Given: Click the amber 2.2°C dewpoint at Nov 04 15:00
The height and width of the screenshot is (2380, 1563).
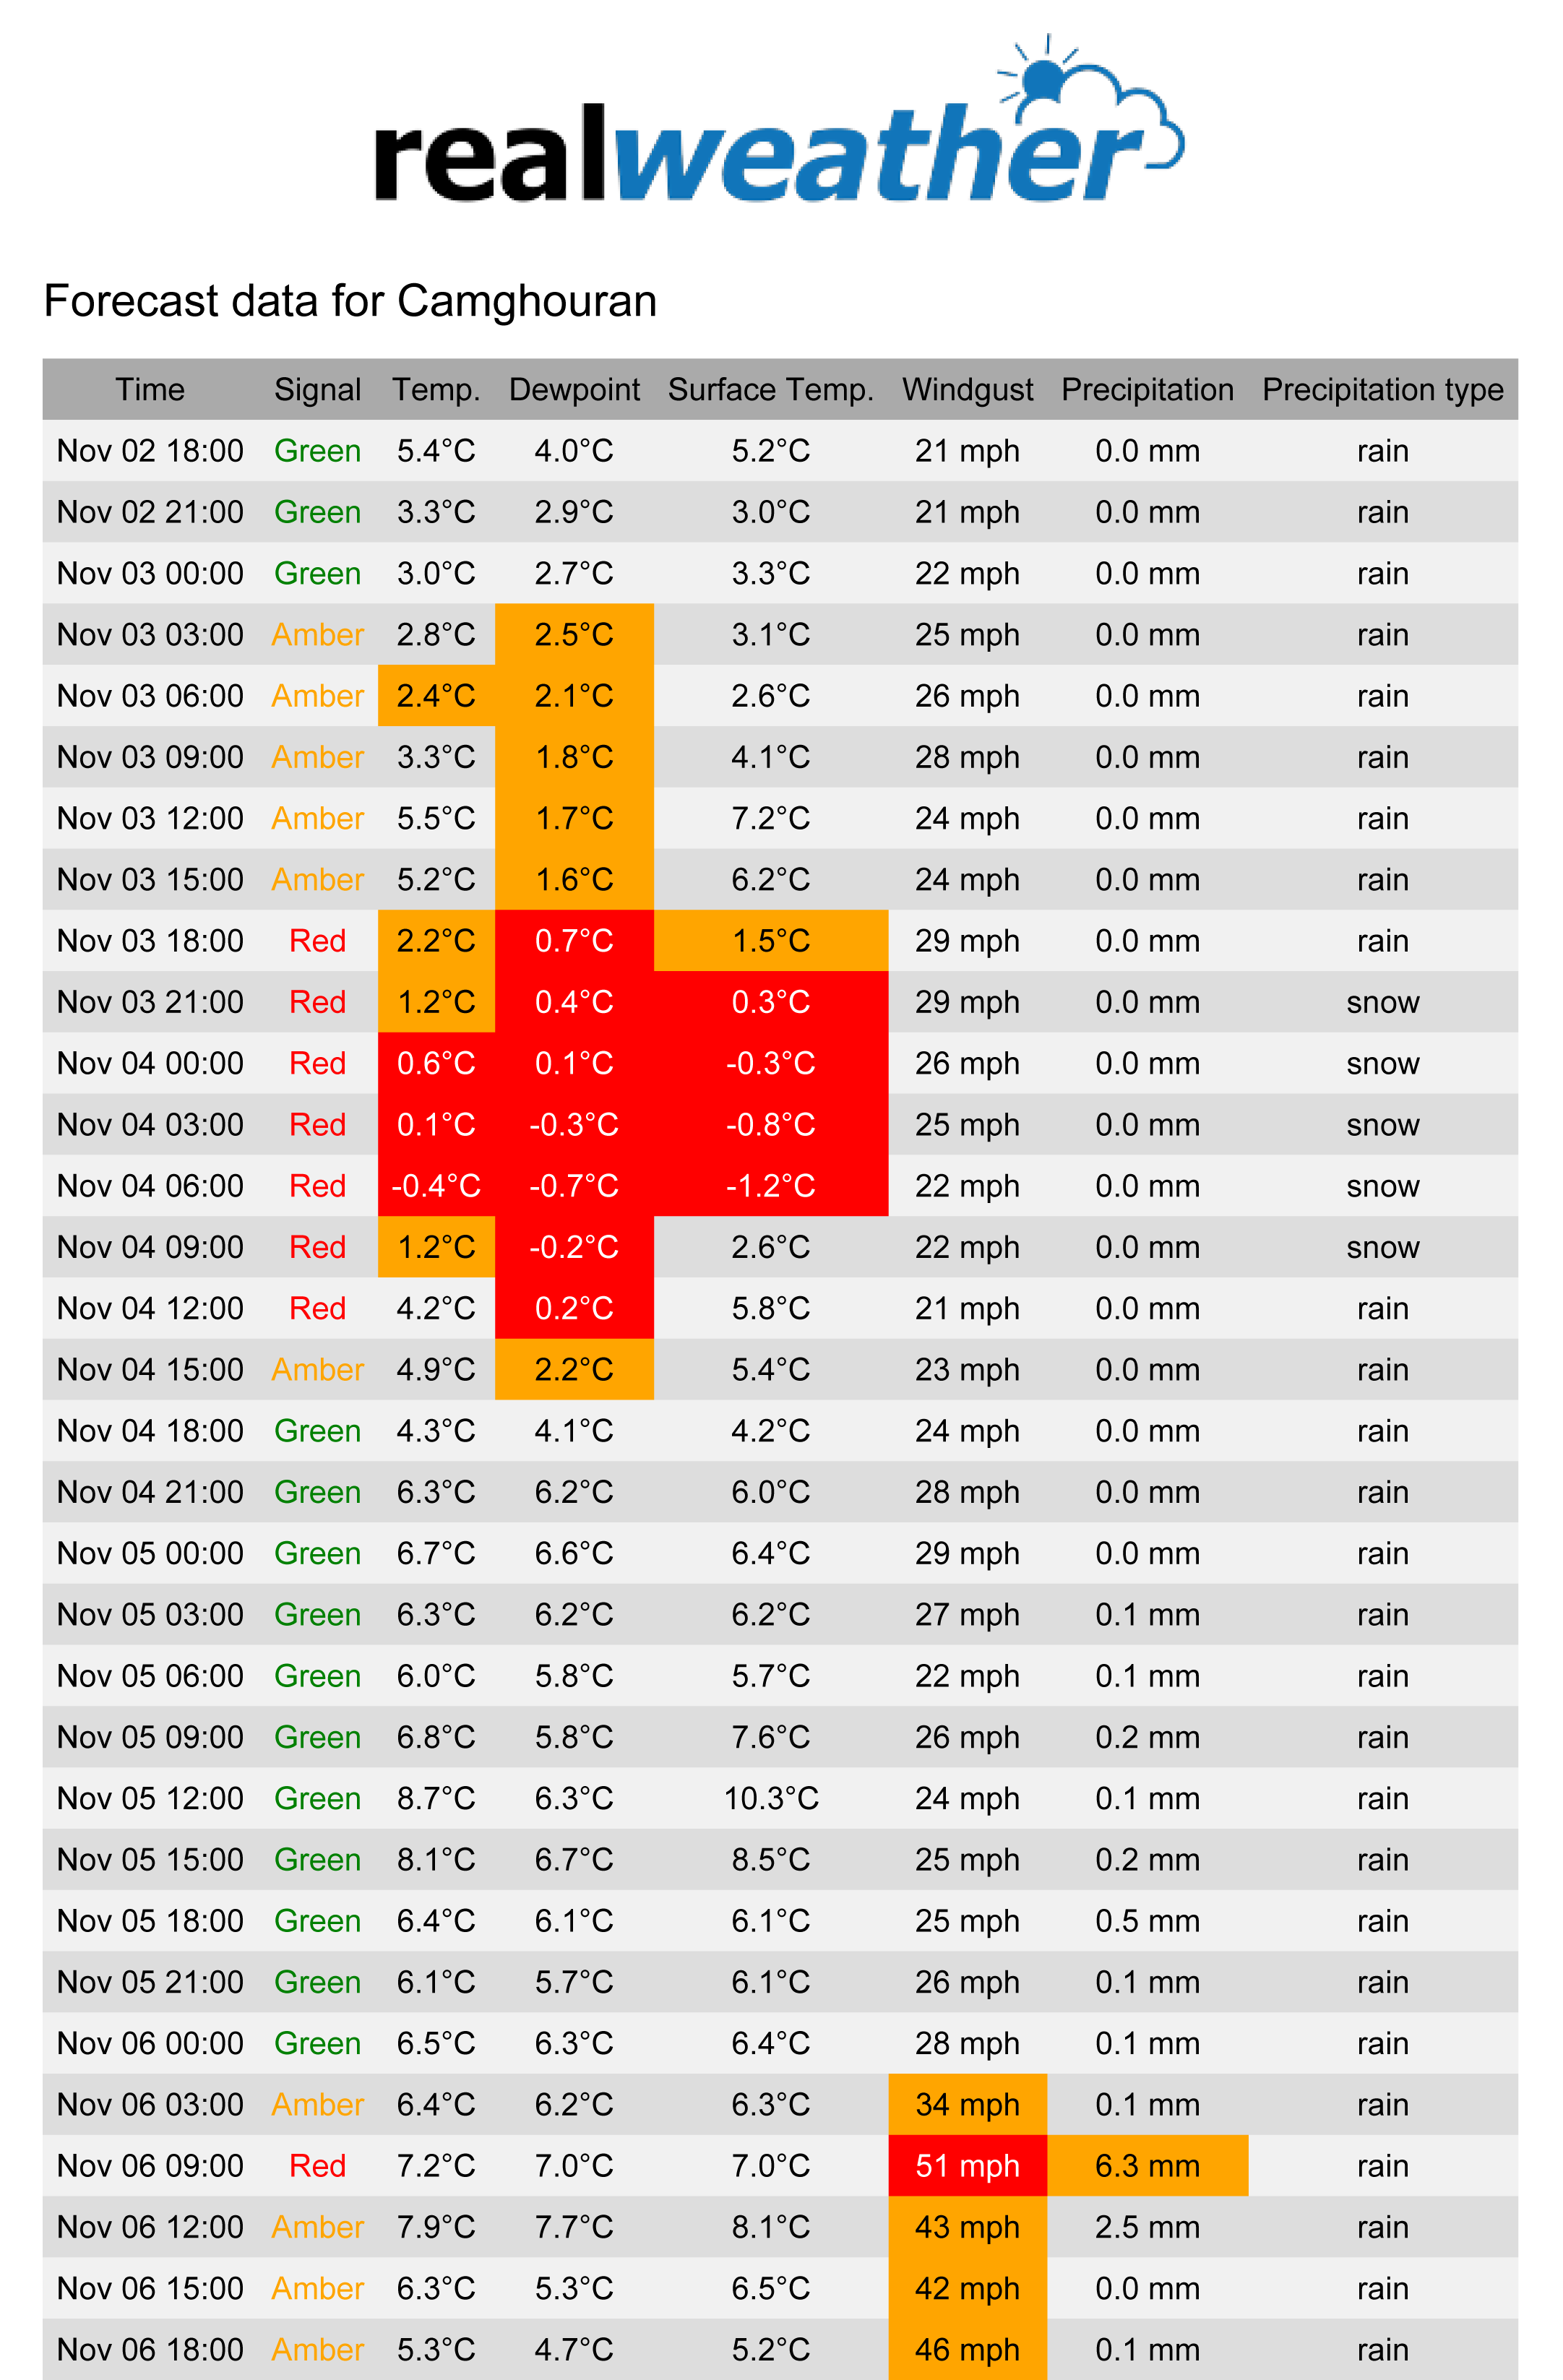Looking at the screenshot, I should (x=574, y=1369).
